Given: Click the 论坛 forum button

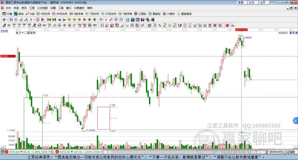Looking at the screenshot, I should pos(253,2).
